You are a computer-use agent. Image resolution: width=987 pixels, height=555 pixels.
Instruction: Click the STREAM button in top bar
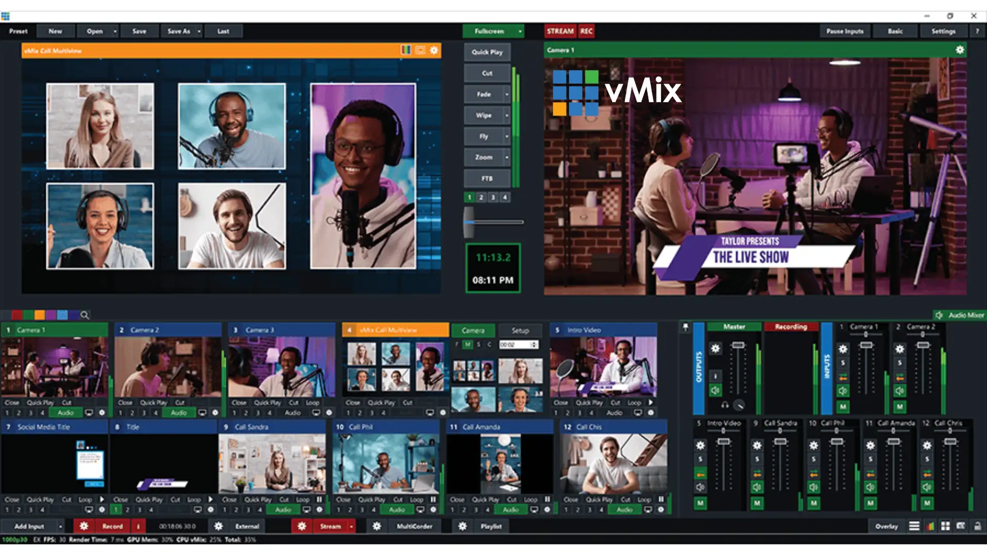pyautogui.click(x=560, y=31)
